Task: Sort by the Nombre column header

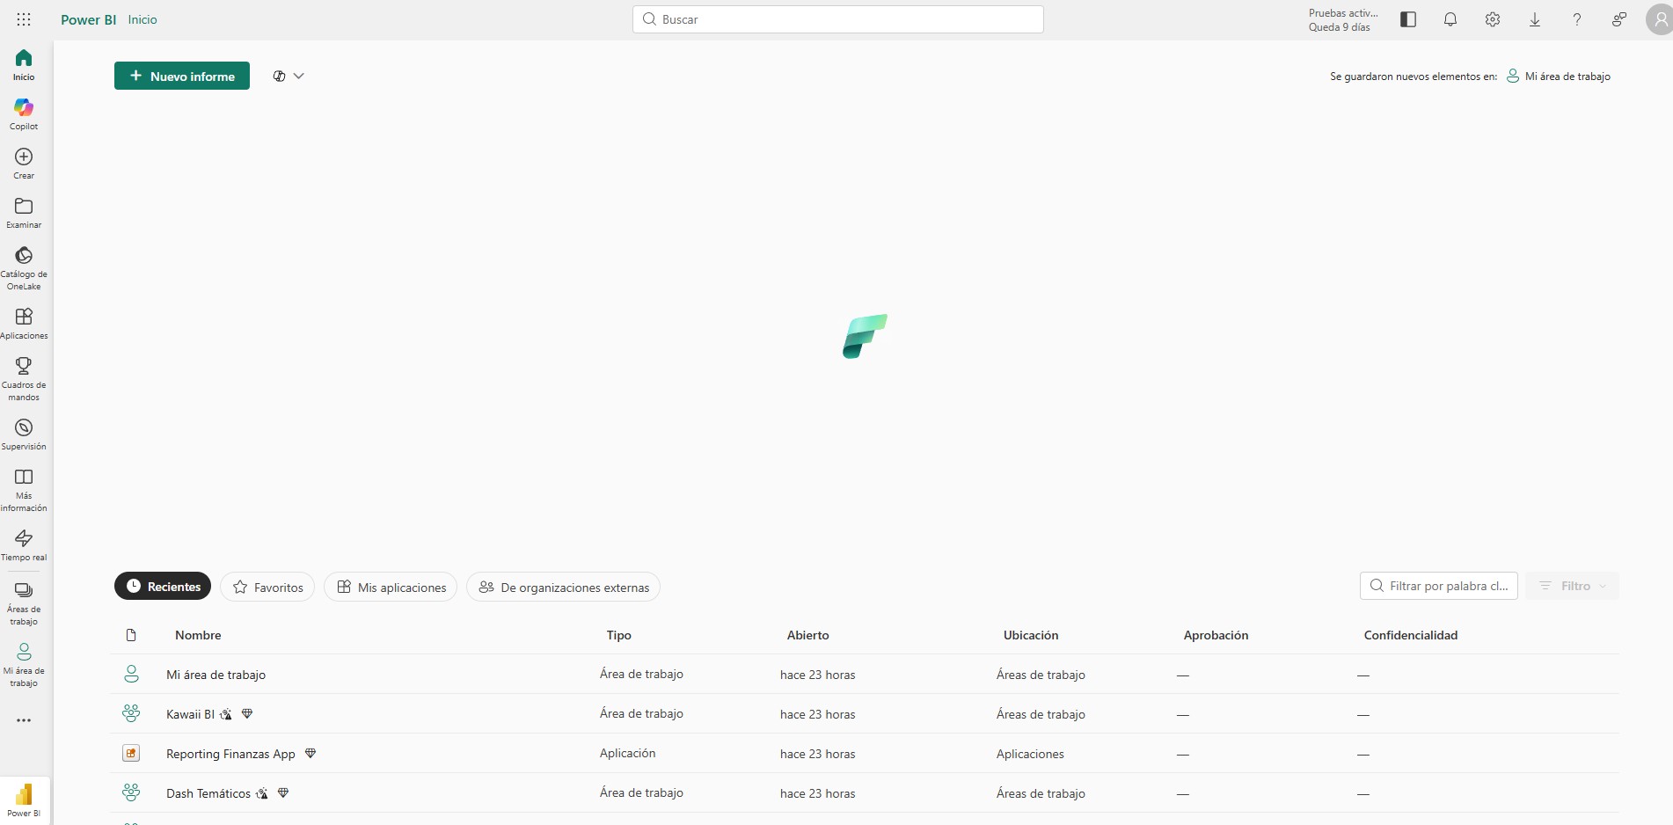Action: click(x=198, y=635)
